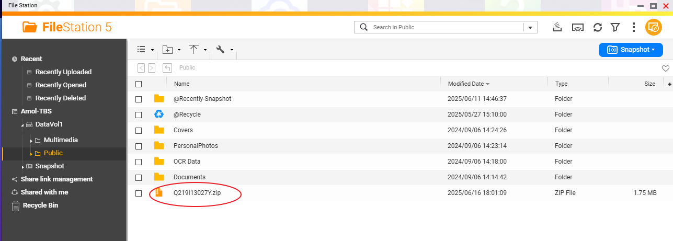Check the box for Q219I13027Y.zip
673x241 pixels.
coord(139,193)
